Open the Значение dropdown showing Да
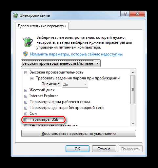 75,84
